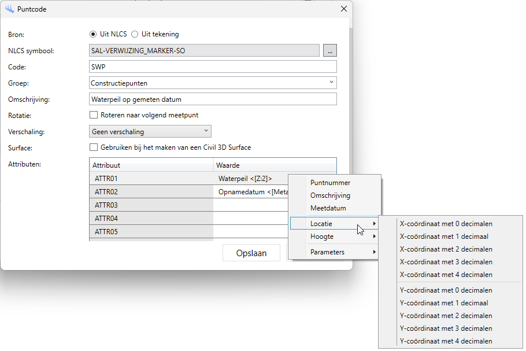Open the Parameters submenu
This screenshot has height=351, width=526.
point(335,252)
